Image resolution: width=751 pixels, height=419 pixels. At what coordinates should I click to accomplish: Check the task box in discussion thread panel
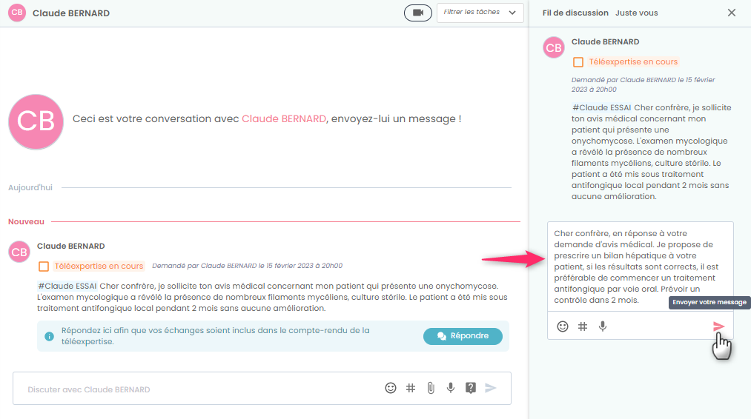578,62
